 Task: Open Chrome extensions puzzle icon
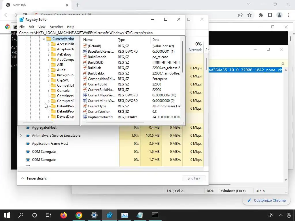click(x=261, y=15)
